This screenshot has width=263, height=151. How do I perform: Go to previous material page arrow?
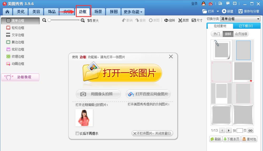(x=222, y=131)
